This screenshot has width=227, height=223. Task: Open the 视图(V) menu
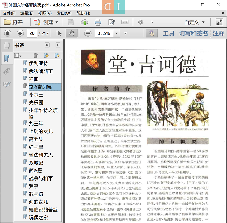coord(45,13)
